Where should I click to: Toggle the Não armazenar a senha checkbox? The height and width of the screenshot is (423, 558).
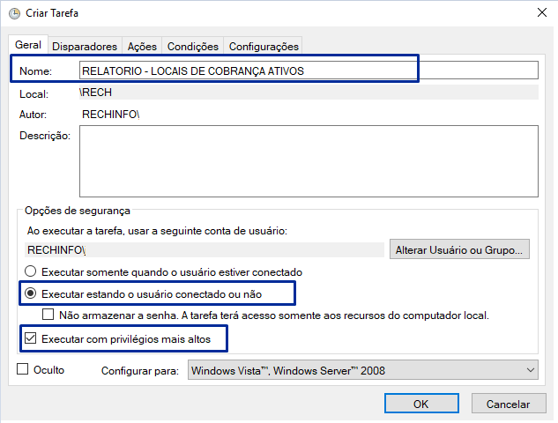click(x=49, y=315)
